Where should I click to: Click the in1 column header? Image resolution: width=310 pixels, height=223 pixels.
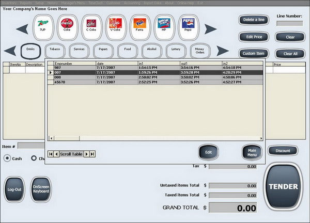coord(159,63)
